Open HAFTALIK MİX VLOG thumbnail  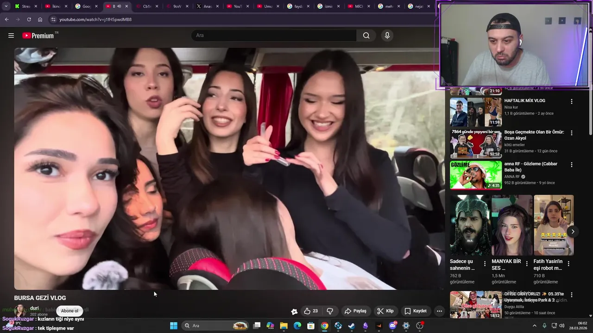point(476,112)
